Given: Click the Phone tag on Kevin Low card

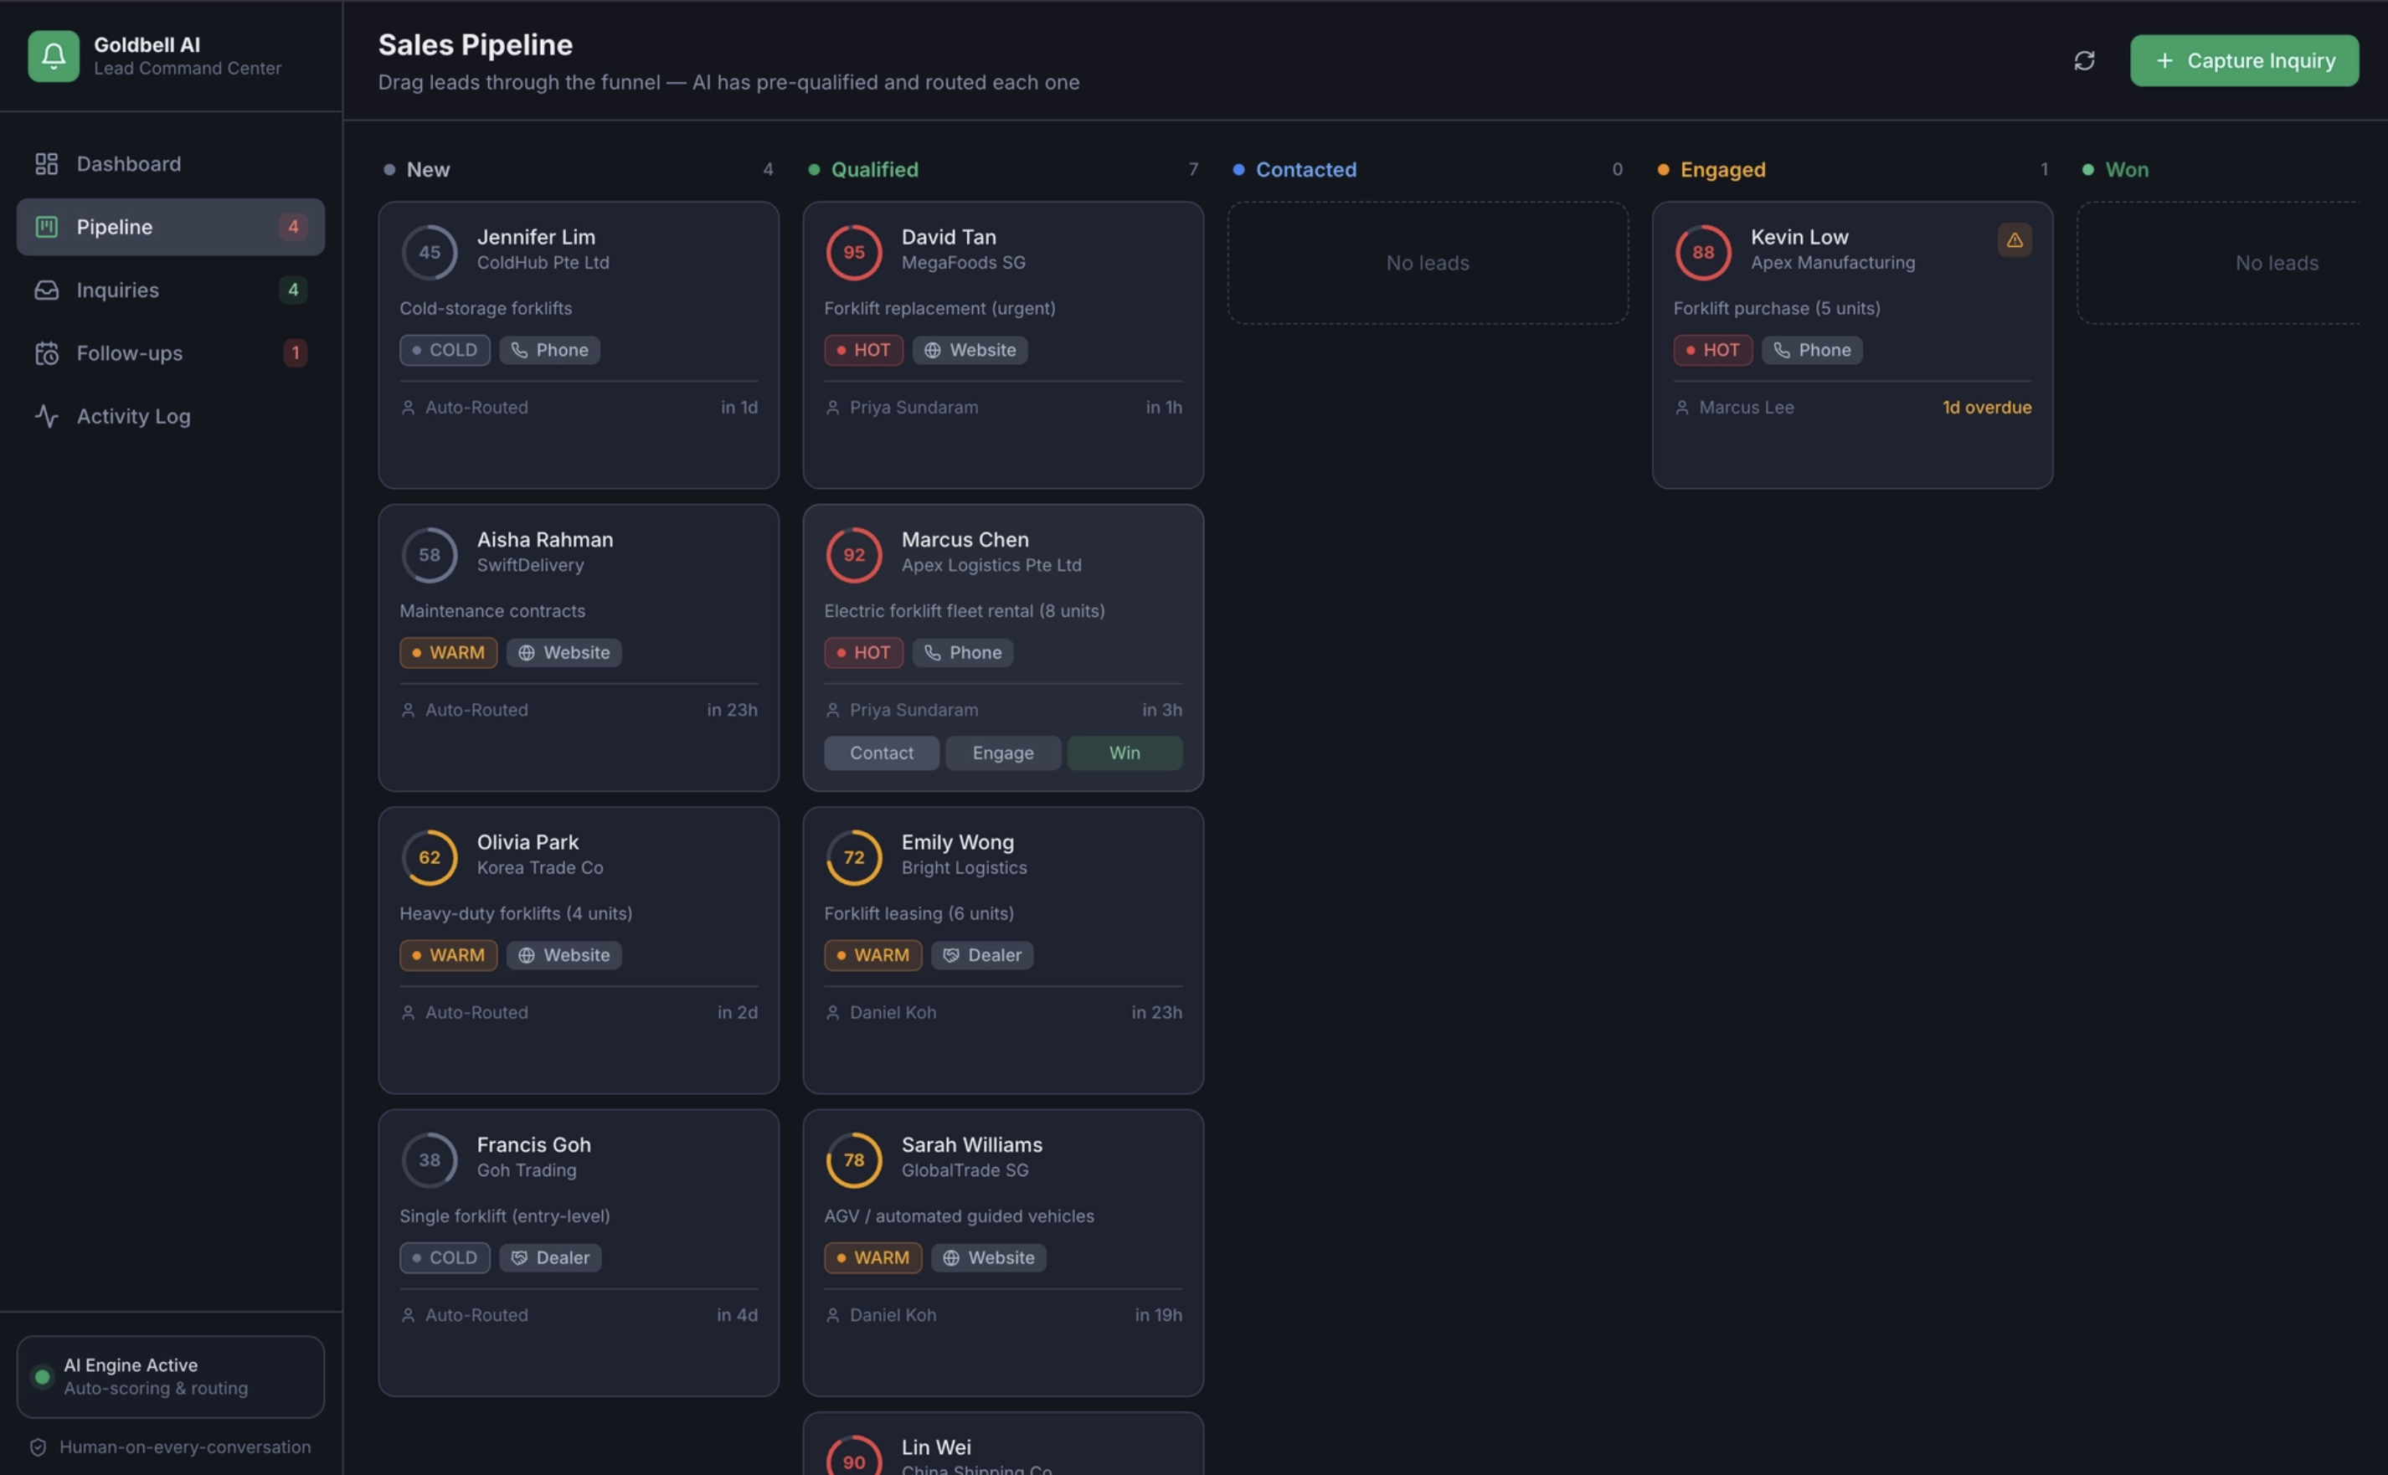Looking at the screenshot, I should coord(1811,350).
